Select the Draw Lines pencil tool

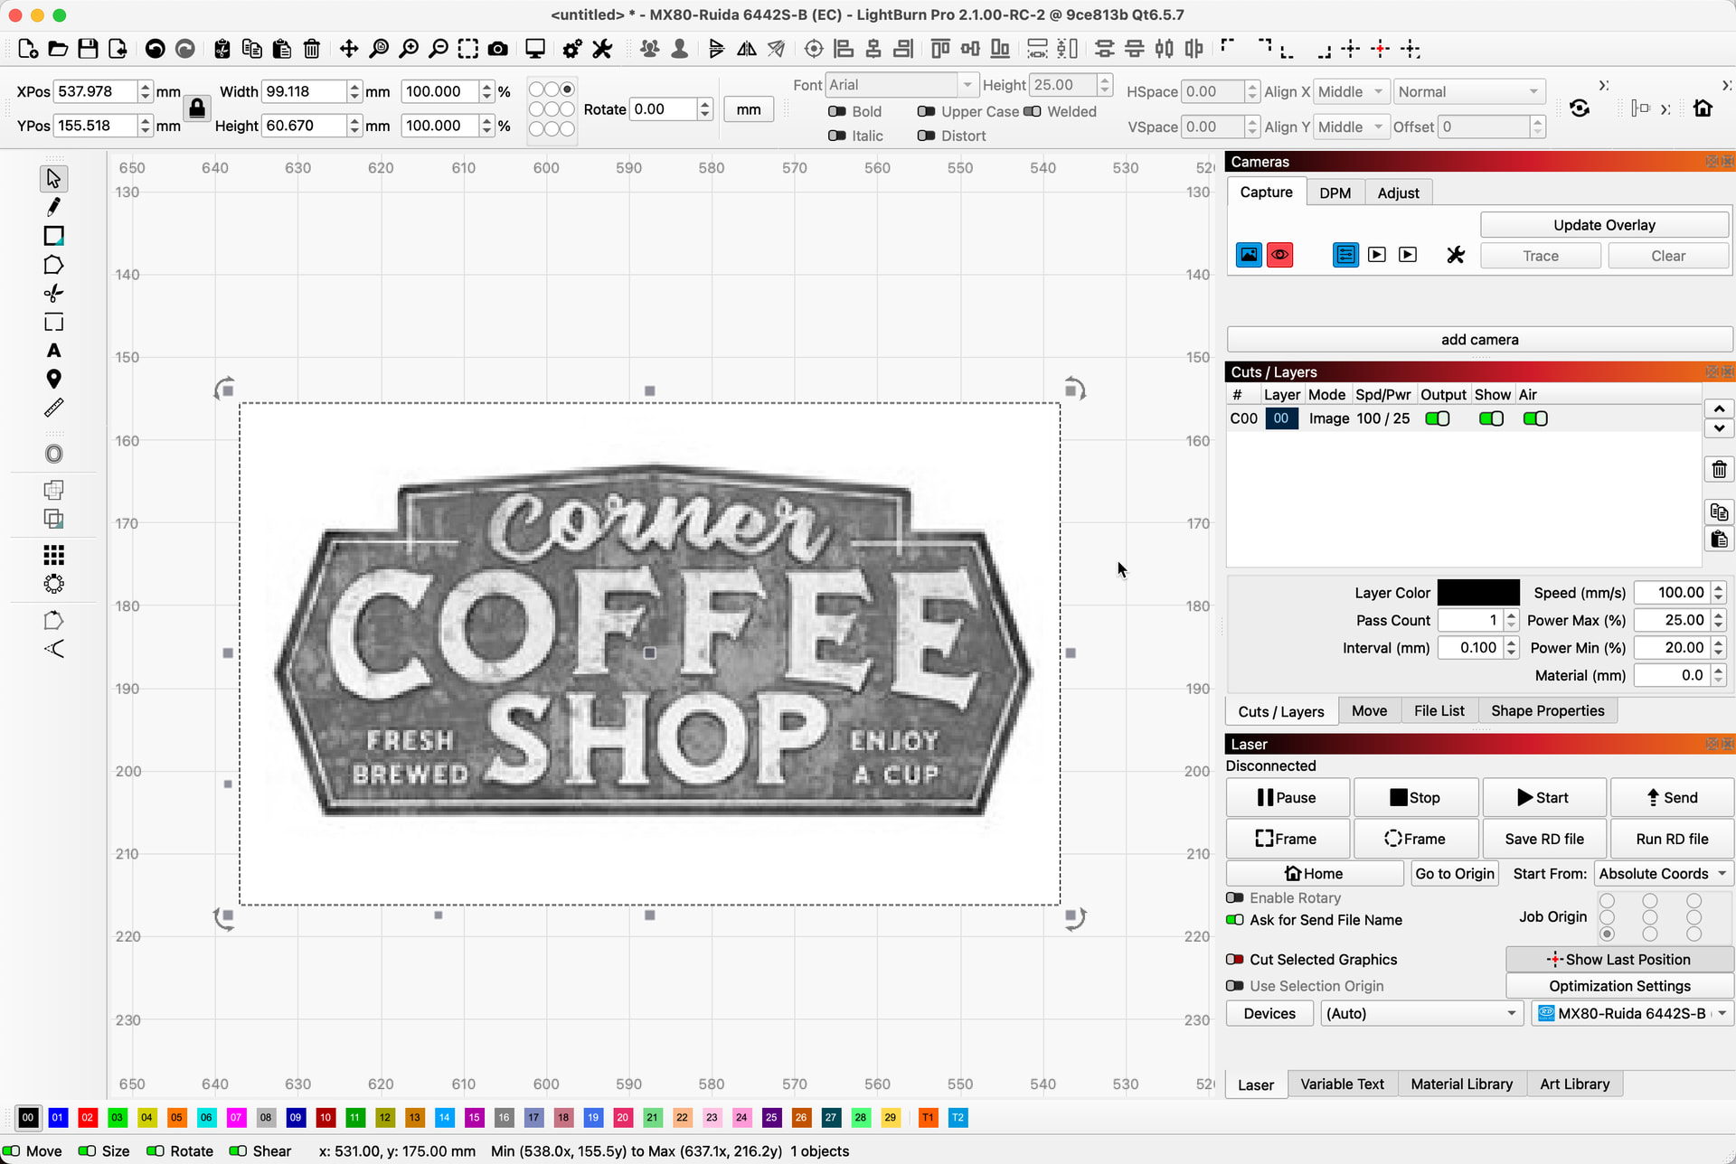53,207
